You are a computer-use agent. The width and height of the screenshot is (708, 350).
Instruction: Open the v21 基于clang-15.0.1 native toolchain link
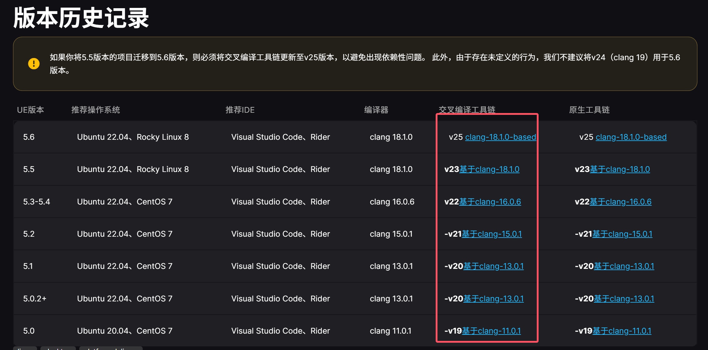tap(622, 234)
